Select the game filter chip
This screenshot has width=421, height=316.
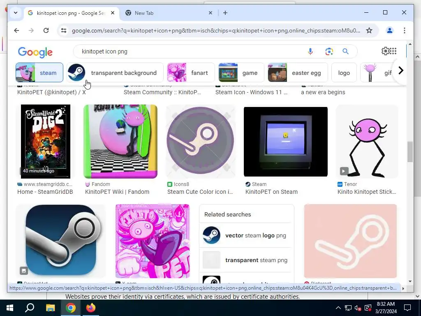(x=241, y=72)
